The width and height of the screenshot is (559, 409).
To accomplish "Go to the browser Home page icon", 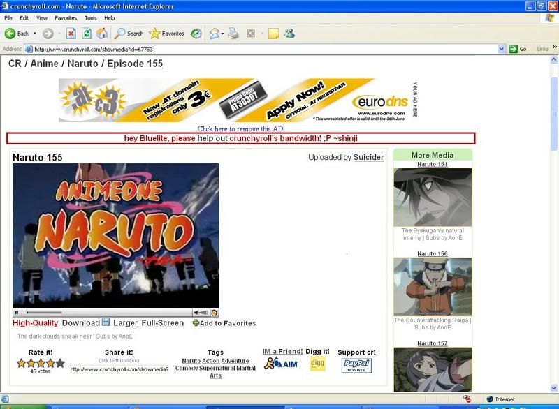I will tap(102, 34).
